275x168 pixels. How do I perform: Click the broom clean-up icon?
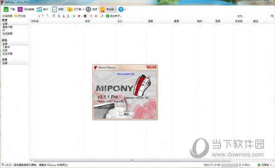point(102,16)
